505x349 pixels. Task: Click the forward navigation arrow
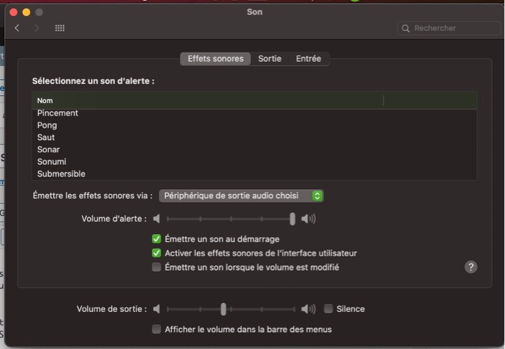pos(36,28)
